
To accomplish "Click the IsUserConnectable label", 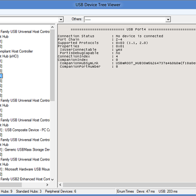I will tap(78, 50).
